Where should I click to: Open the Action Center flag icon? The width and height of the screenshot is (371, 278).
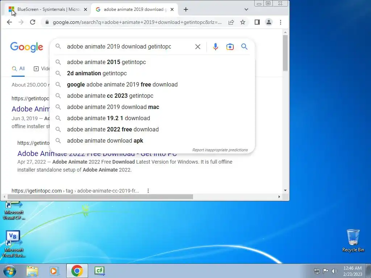tap(326, 271)
